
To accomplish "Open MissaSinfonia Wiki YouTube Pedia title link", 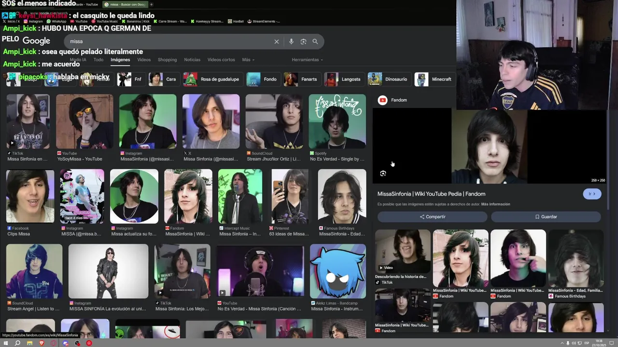I will [x=431, y=194].
